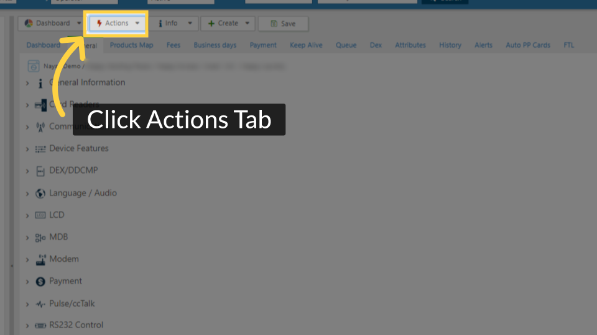This screenshot has width=597, height=335.
Task: Click the RS232 Control port icon
Action: tap(40, 326)
